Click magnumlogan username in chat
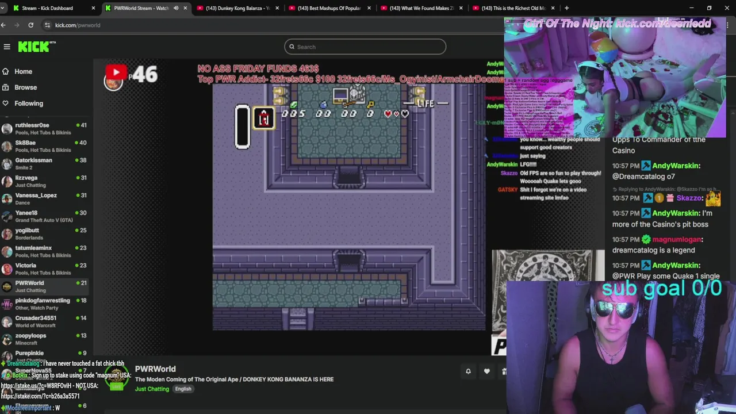Image resolution: width=736 pixels, height=414 pixels. point(678,239)
